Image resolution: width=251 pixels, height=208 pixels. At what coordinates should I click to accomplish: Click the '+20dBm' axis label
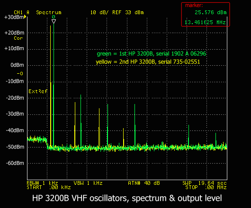14,33
